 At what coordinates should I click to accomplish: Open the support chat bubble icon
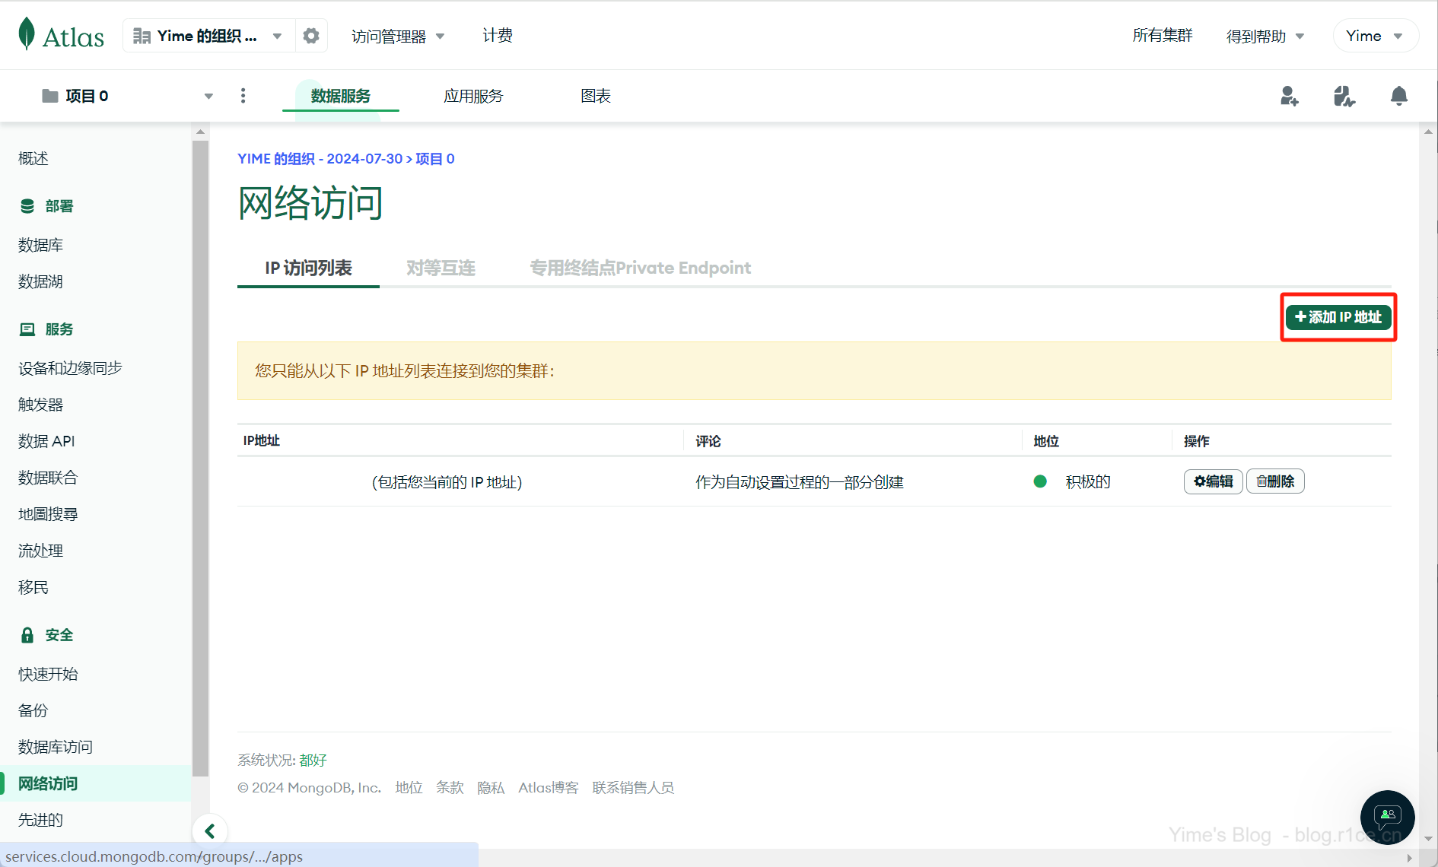coord(1387,817)
